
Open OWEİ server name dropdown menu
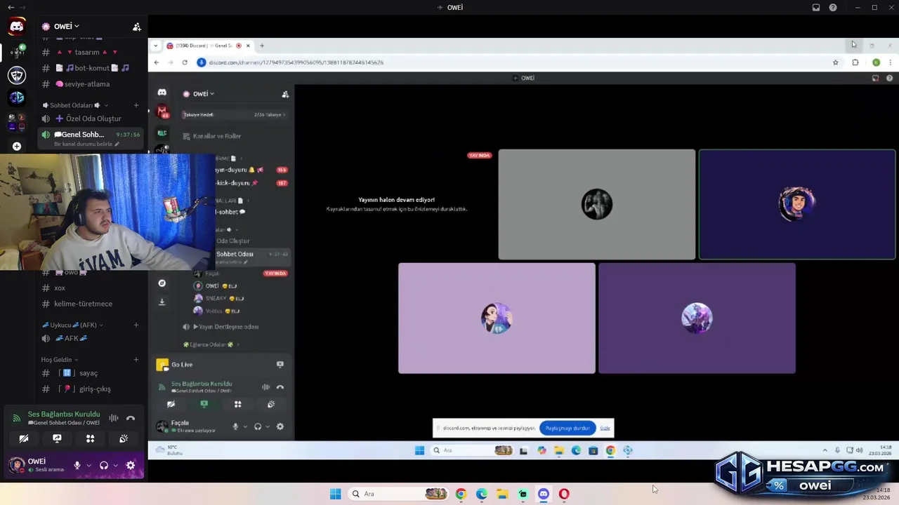(66, 27)
